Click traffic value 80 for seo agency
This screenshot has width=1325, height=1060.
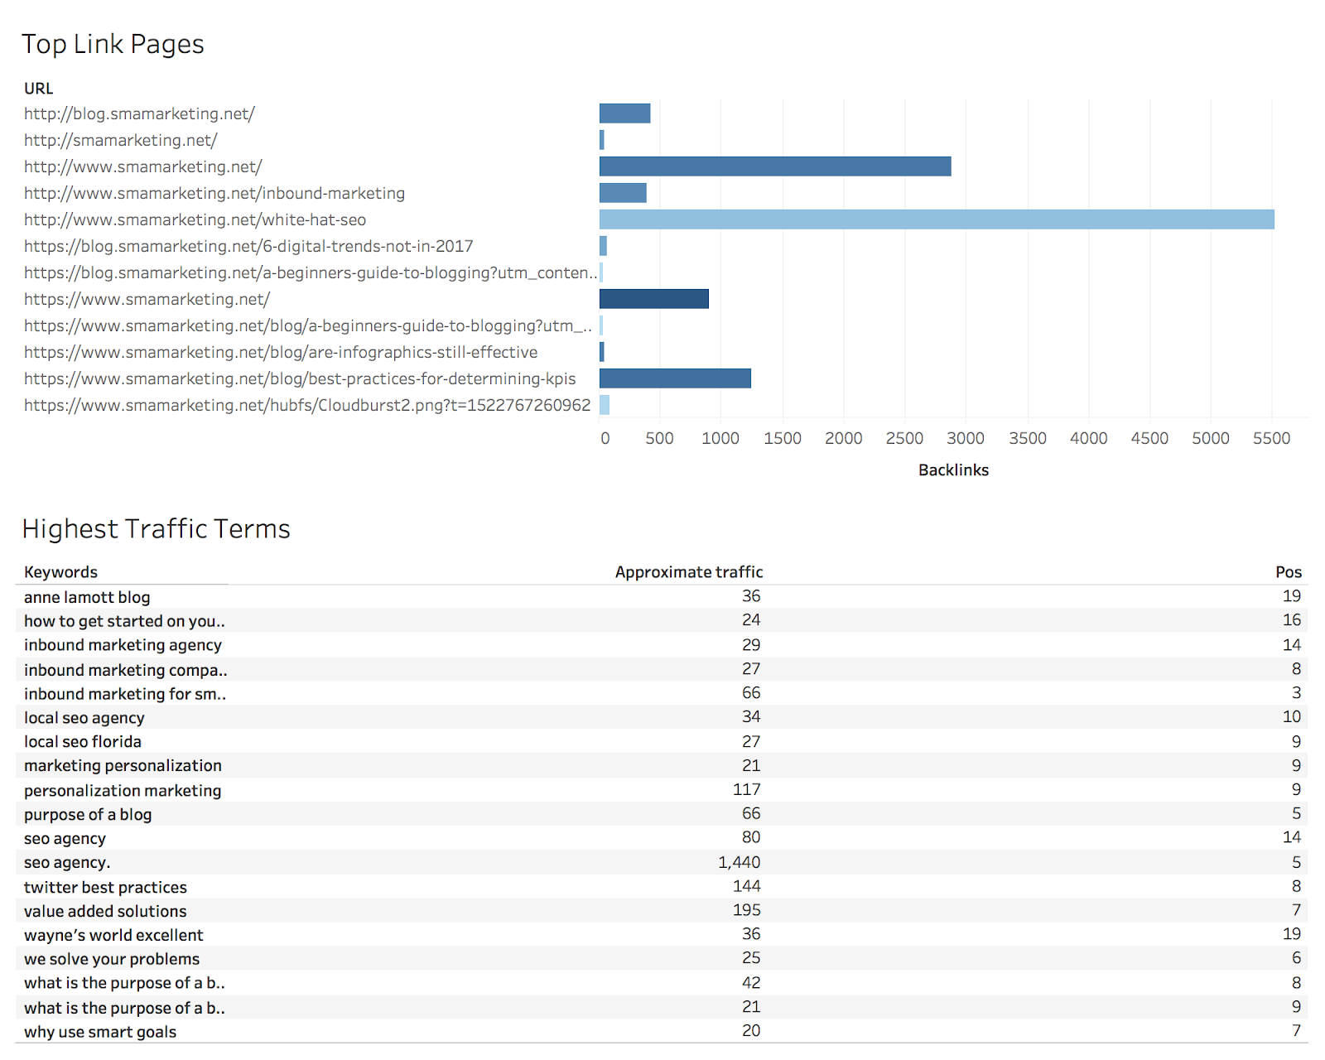pos(751,838)
